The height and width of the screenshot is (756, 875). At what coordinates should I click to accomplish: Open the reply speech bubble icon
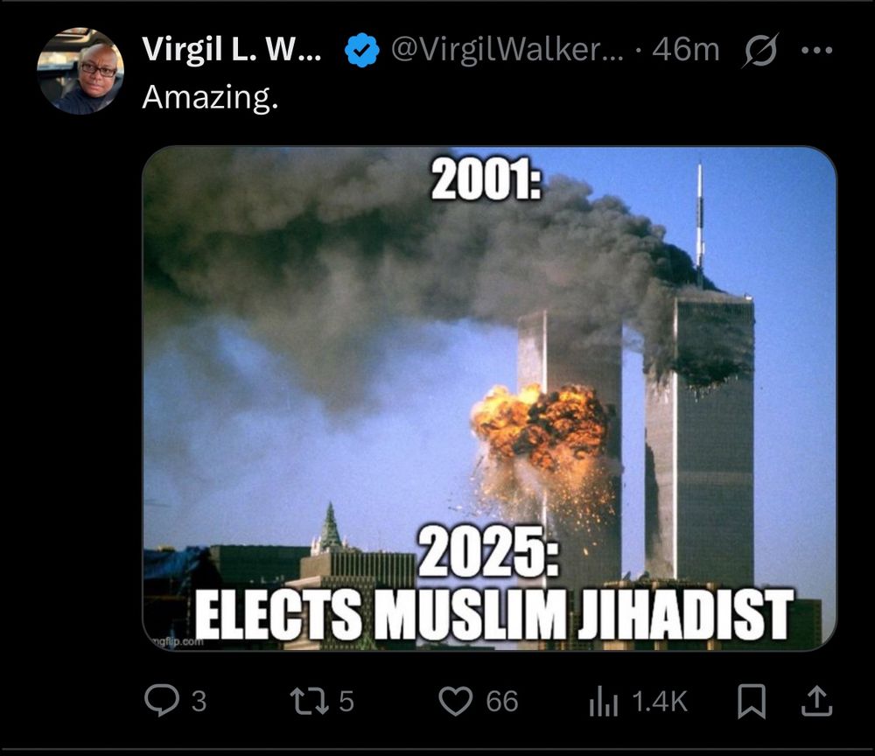click(162, 701)
